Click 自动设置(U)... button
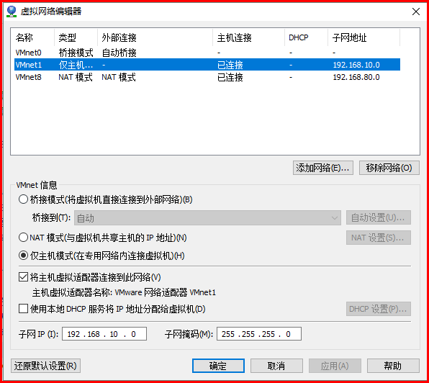The image size is (429, 383). click(379, 217)
